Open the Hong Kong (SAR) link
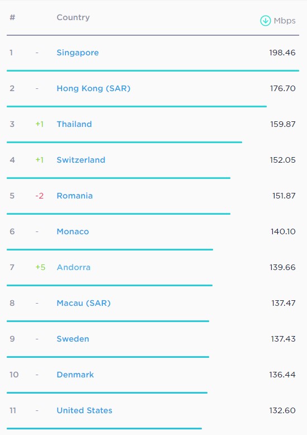 93,88
